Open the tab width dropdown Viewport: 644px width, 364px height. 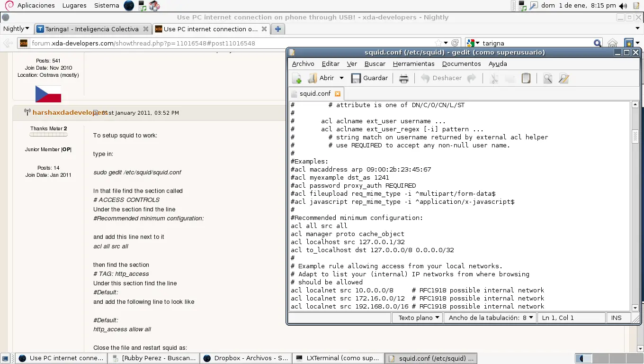pyautogui.click(x=491, y=318)
